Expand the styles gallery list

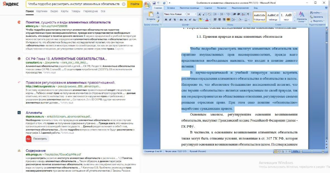295,20
